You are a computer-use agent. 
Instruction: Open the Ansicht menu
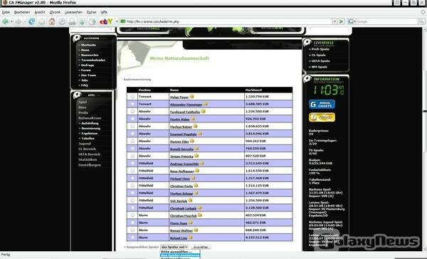tap(40, 12)
